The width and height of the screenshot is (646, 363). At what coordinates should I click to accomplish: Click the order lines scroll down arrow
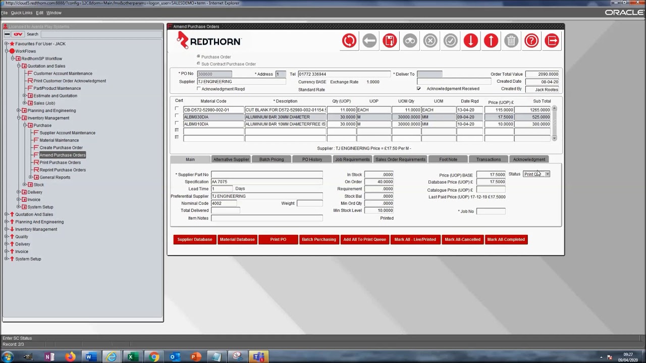click(554, 138)
